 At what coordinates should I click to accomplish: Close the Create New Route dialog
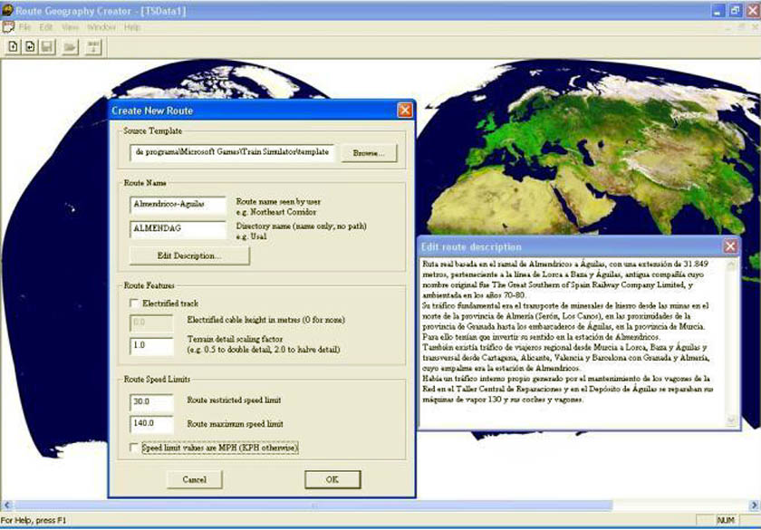[x=404, y=111]
